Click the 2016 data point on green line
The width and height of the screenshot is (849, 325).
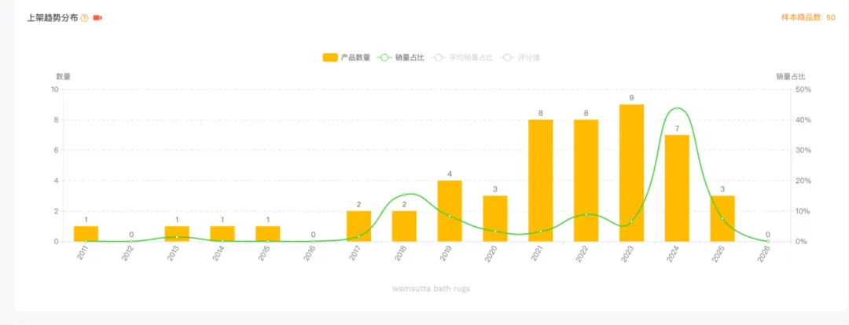pos(314,241)
